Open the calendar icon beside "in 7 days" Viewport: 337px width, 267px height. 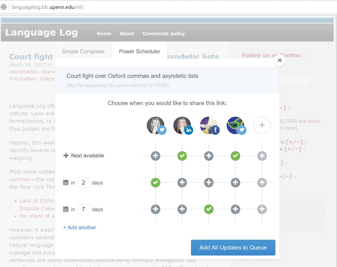click(66, 209)
